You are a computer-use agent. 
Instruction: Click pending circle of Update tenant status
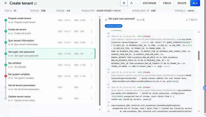tap(6, 98)
